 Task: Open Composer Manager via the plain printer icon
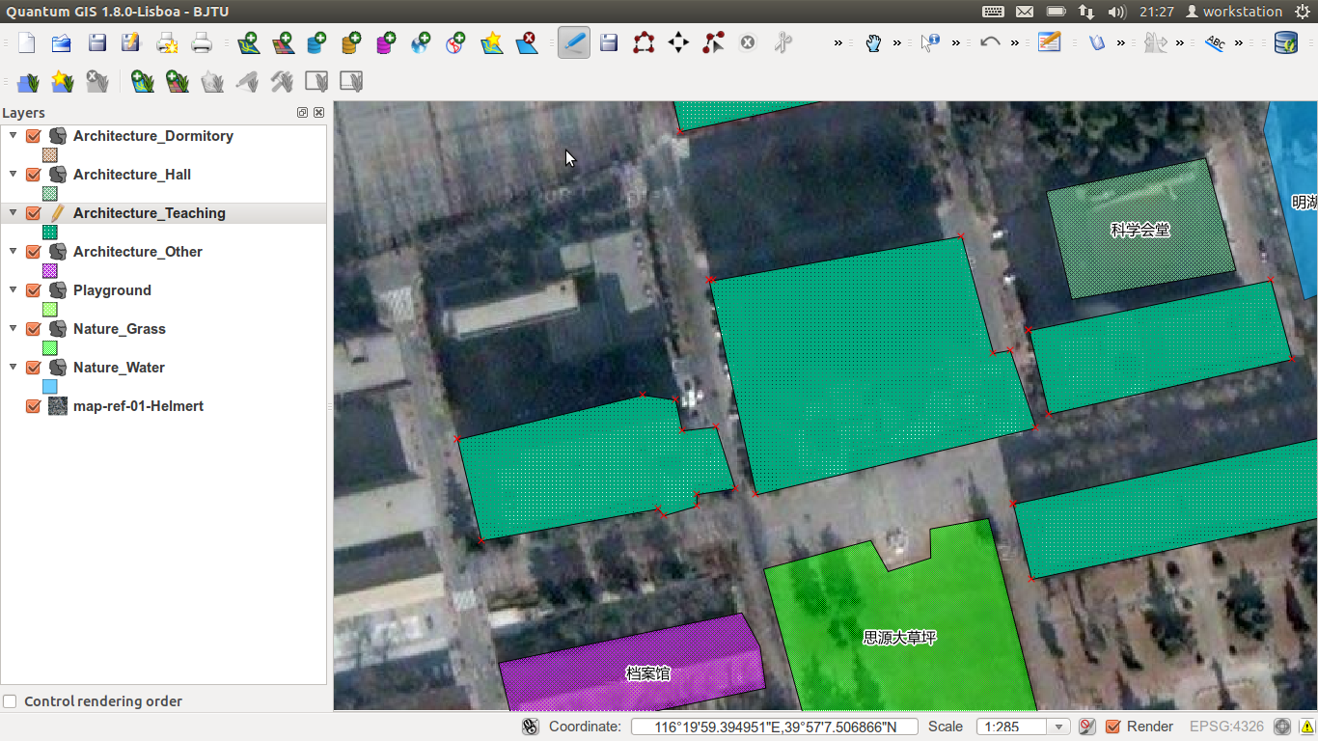(202, 42)
